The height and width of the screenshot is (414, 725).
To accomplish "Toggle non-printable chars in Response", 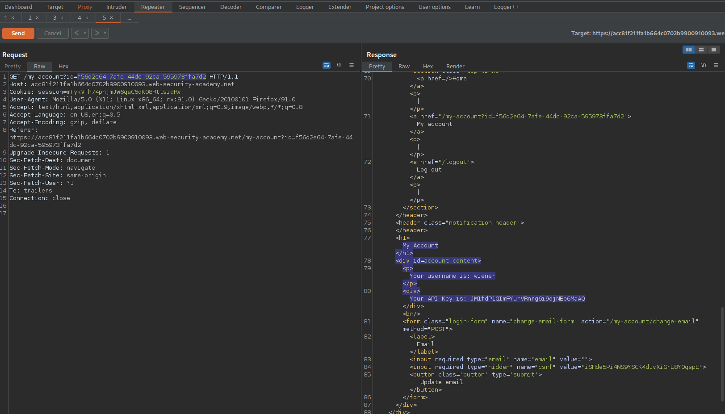I will [704, 65].
